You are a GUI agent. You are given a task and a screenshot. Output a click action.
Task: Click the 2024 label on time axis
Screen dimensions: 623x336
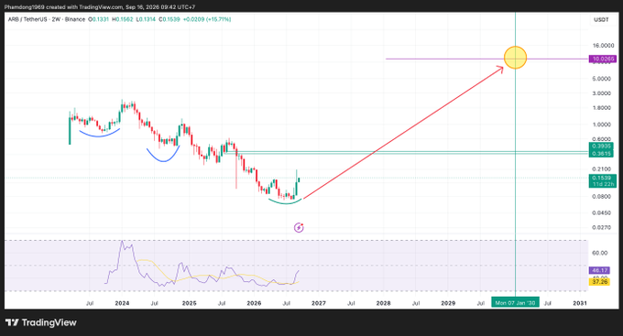[x=122, y=303]
